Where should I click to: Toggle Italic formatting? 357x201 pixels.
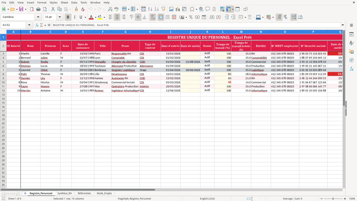coord(75,17)
